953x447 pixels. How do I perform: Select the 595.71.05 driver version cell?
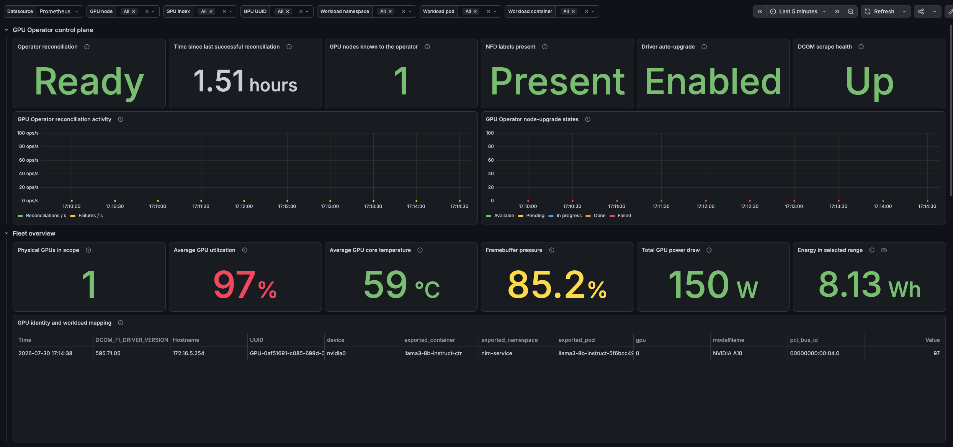[131, 353]
